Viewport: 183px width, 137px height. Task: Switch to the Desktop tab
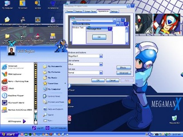[79, 11]
